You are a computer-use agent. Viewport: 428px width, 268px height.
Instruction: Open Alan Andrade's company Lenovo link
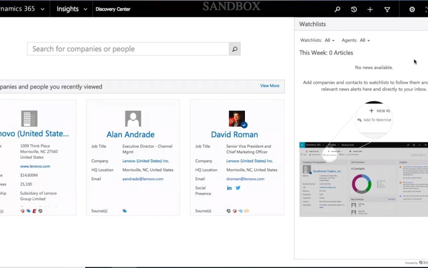146,161
